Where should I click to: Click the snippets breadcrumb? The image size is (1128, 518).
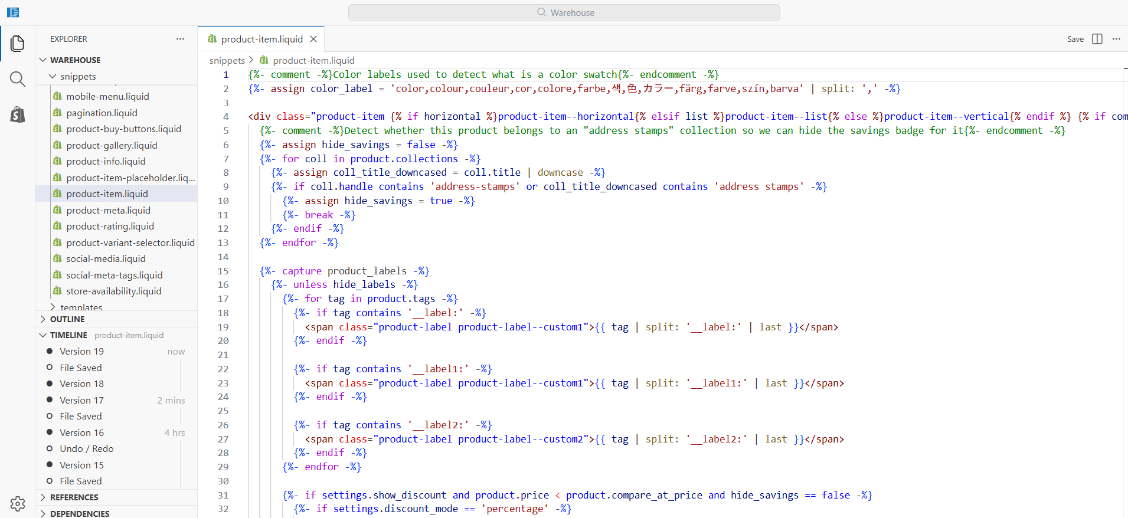click(x=227, y=60)
